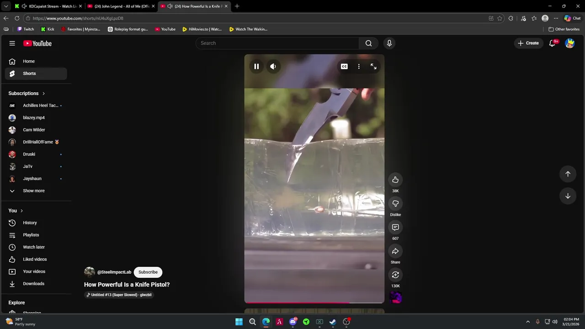The width and height of the screenshot is (585, 329).
Task: Click the search magnifier button
Action: point(368,43)
